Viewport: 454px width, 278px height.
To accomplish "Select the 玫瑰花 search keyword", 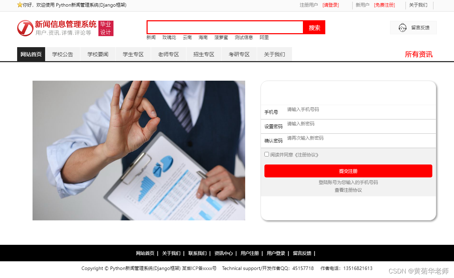I will pos(169,37).
